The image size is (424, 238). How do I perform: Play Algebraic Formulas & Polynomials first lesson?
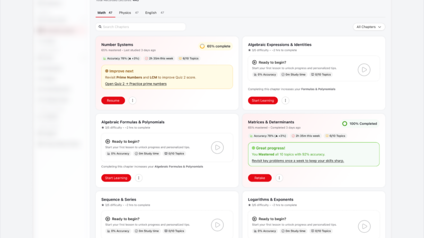pyautogui.click(x=217, y=148)
